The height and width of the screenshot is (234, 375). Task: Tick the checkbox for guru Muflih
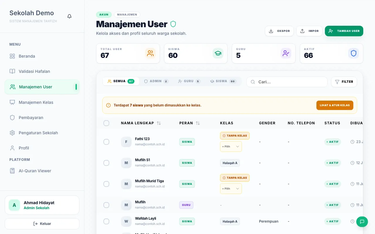click(x=106, y=205)
